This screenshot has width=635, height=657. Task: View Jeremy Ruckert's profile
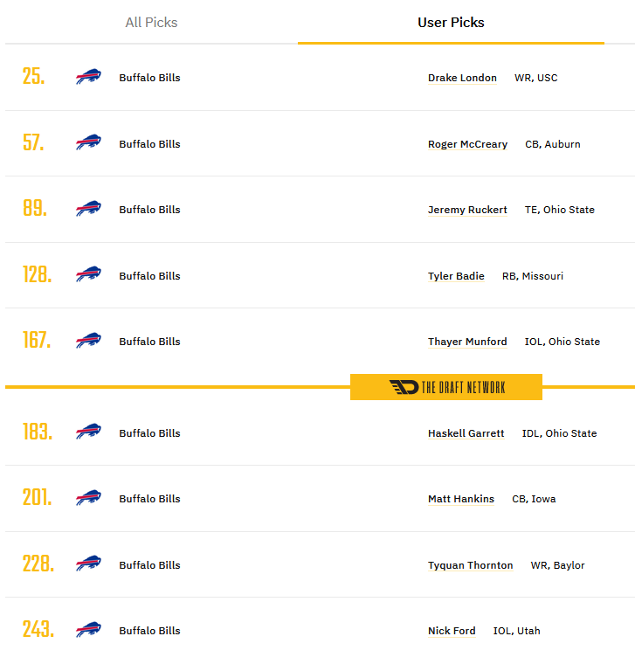click(x=467, y=210)
